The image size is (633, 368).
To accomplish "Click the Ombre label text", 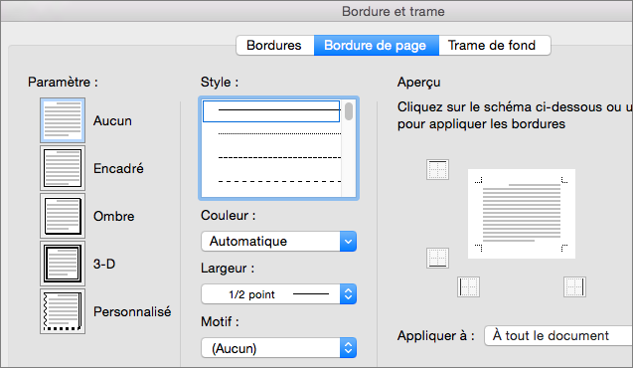I will 114,216.
